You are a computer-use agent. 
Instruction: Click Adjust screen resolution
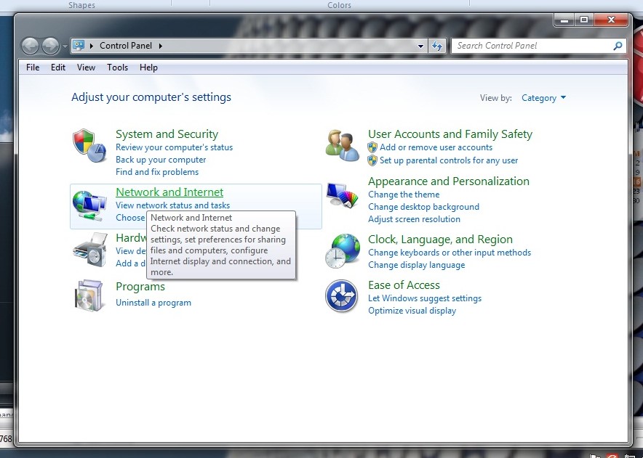pos(414,219)
